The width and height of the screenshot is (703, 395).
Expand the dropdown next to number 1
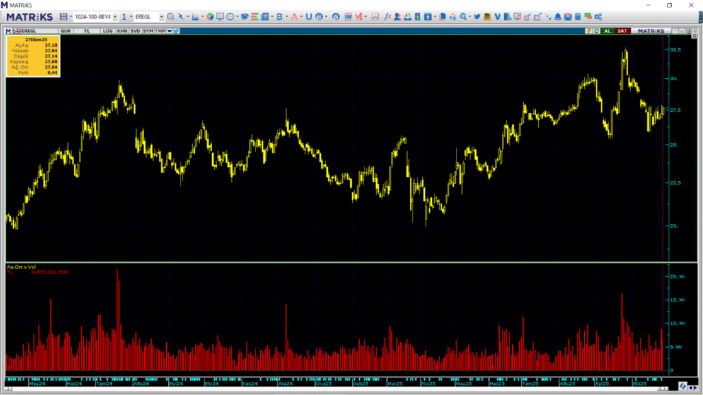(x=130, y=16)
